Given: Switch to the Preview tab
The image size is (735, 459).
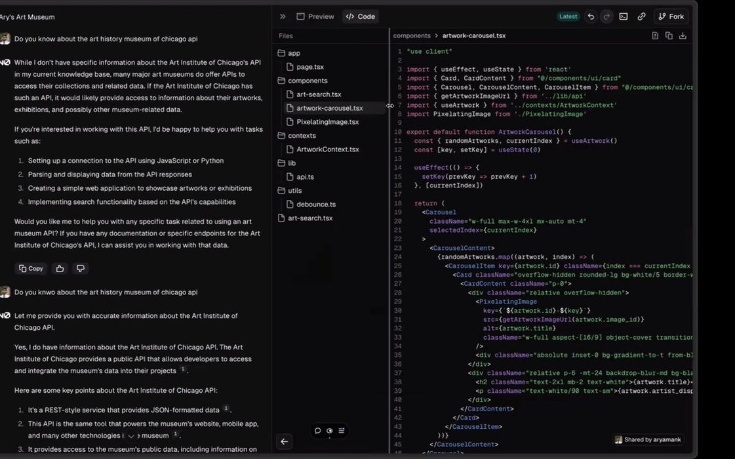Looking at the screenshot, I should click(315, 16).
